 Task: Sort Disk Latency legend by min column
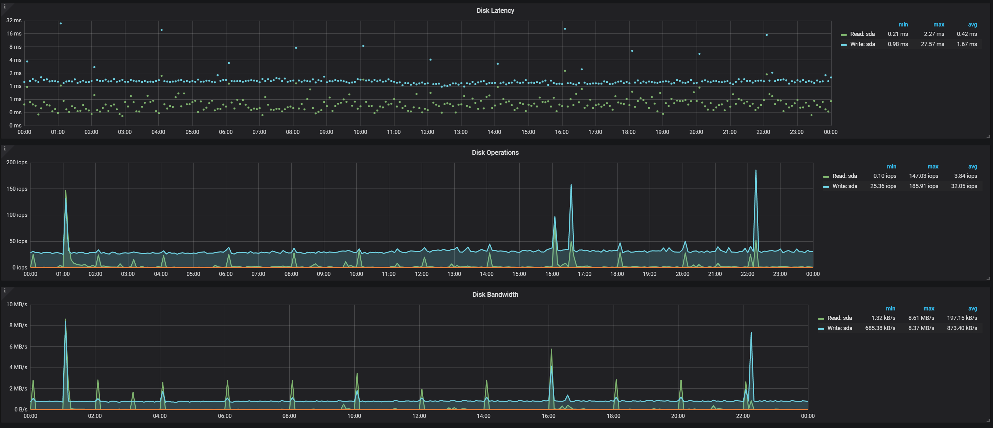[903, 25]
